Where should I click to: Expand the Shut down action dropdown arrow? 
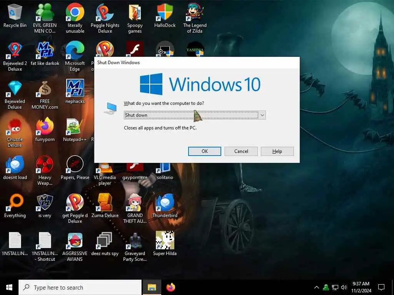click(262, 115)
